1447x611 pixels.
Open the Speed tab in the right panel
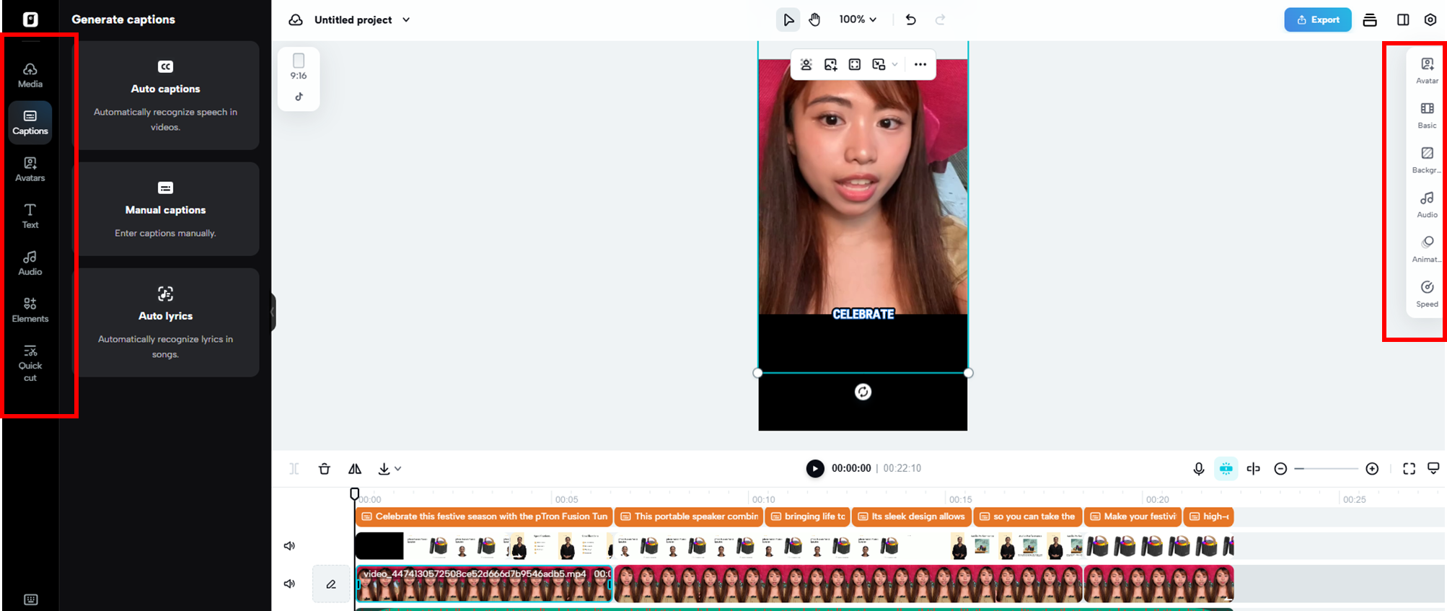click(1427, 294)
